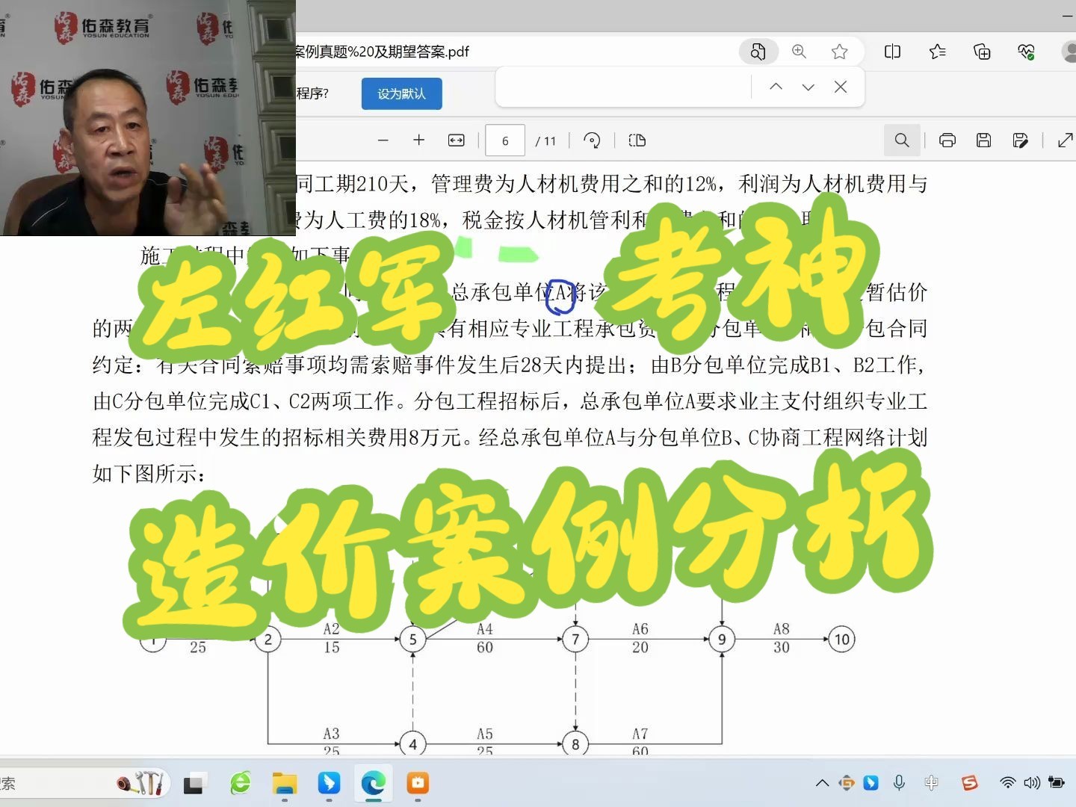Open Task View on the taskbar

tap(194, 784)
